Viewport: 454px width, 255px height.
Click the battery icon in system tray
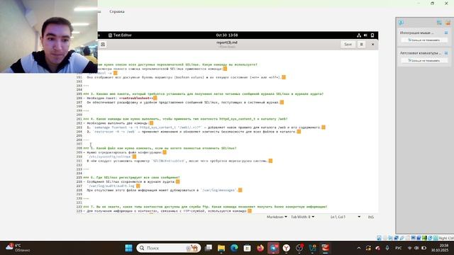424,248
